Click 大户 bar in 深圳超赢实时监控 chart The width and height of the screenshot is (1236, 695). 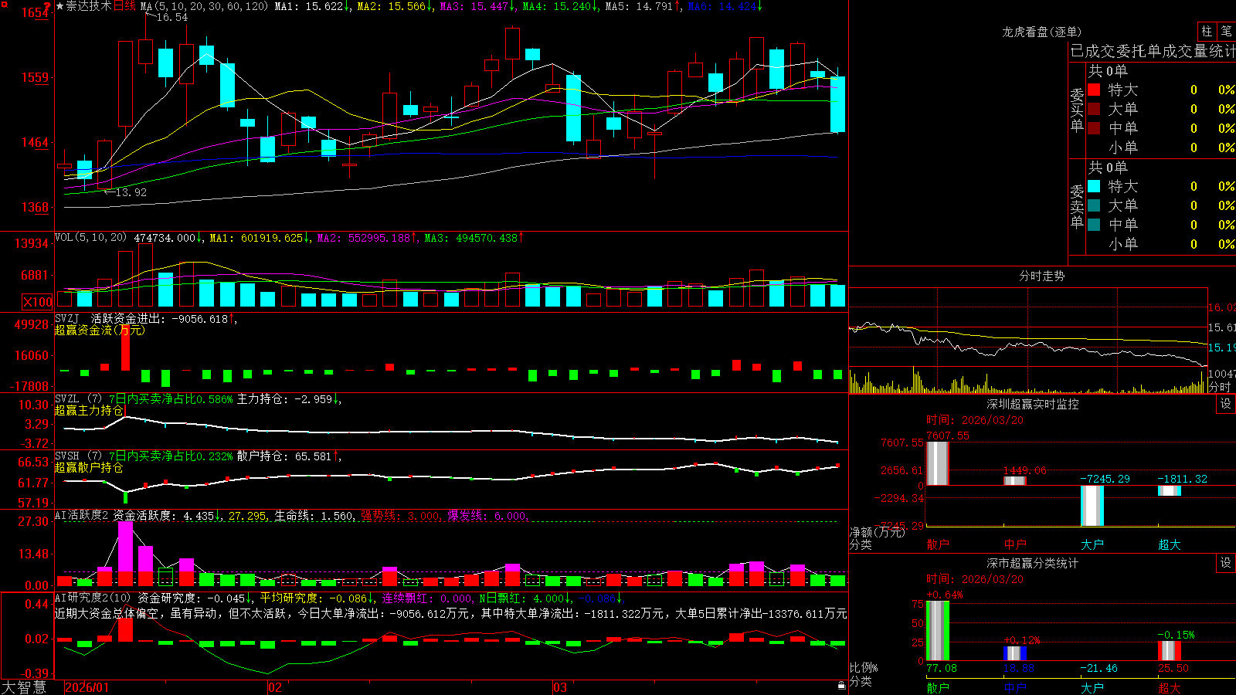1092,506
